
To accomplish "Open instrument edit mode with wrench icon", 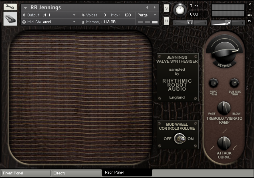I will pyautogui.click(x=10, y=7).
